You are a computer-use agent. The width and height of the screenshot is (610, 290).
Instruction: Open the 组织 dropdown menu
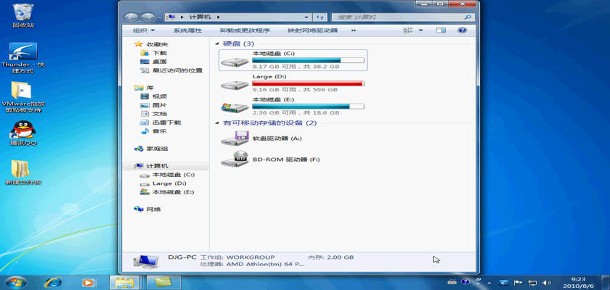(x=143, y=30)
